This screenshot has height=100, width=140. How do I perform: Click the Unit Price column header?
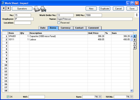[96, 33]
